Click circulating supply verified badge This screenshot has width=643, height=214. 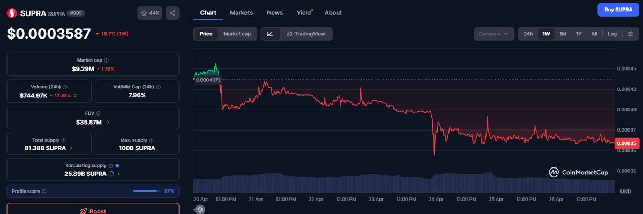click(x=117, y=166)
